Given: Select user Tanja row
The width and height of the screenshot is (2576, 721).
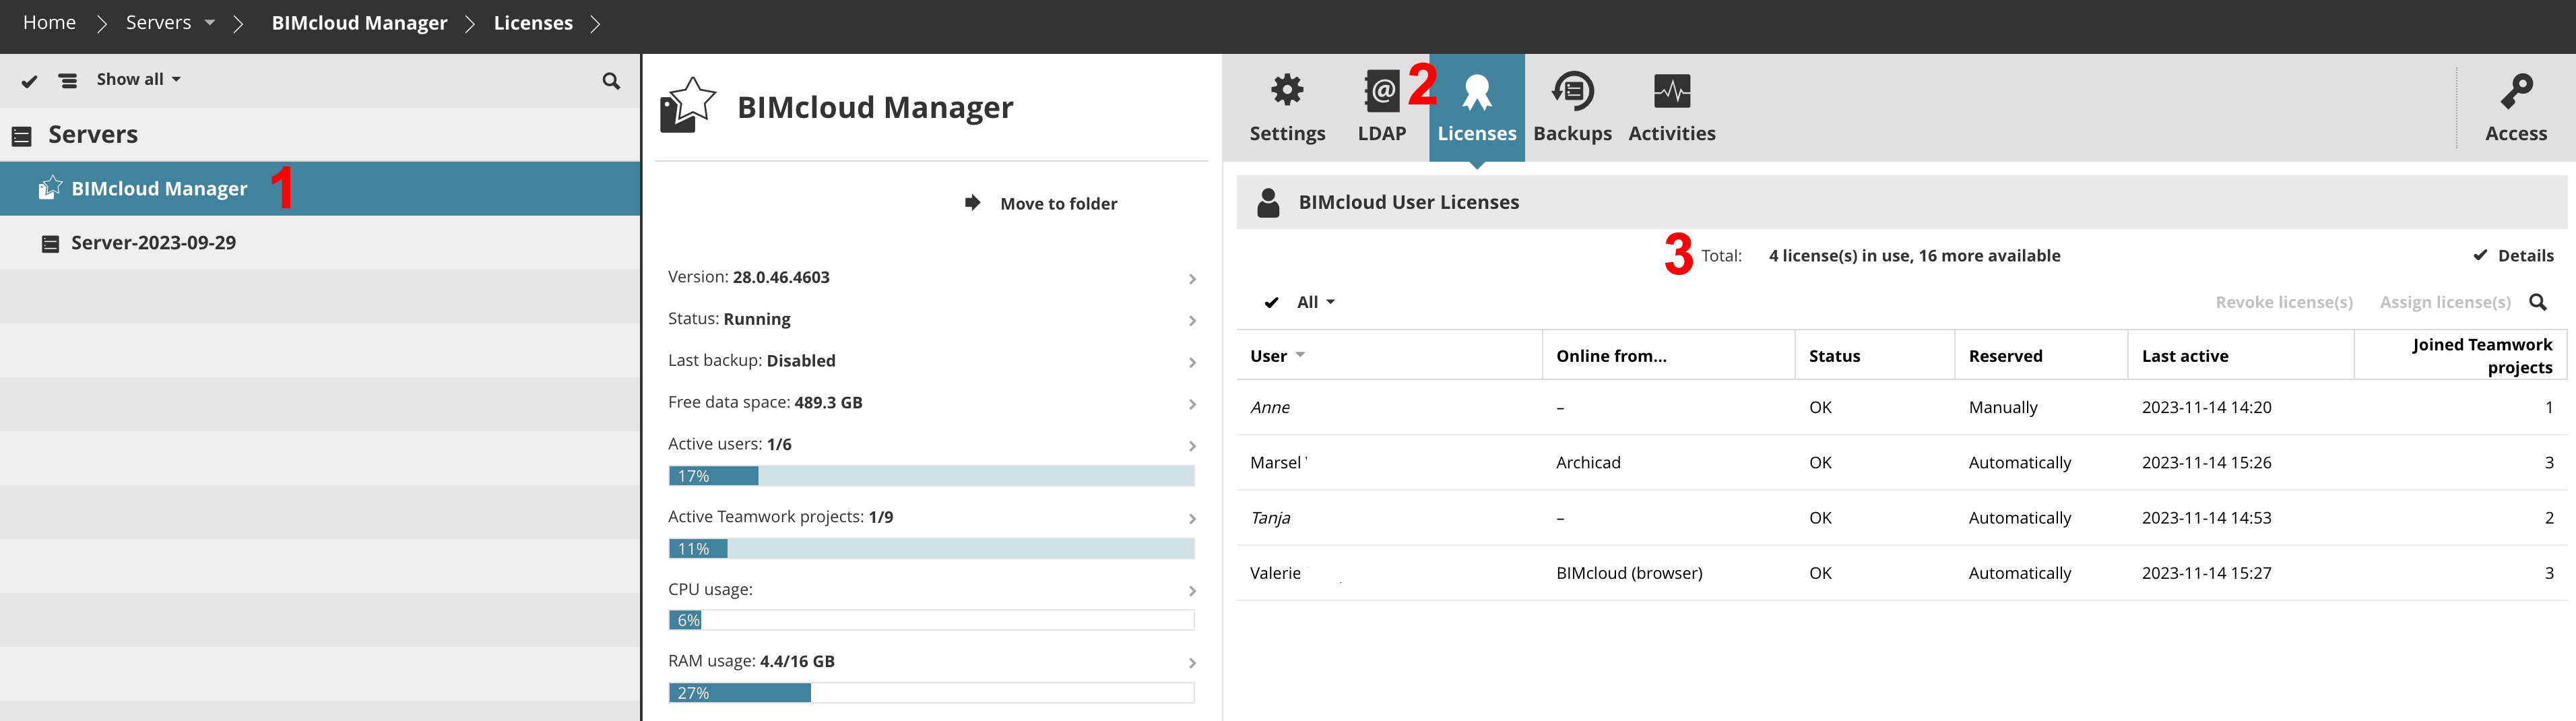Looking at the screenshot, I should tap(1901, 517).
